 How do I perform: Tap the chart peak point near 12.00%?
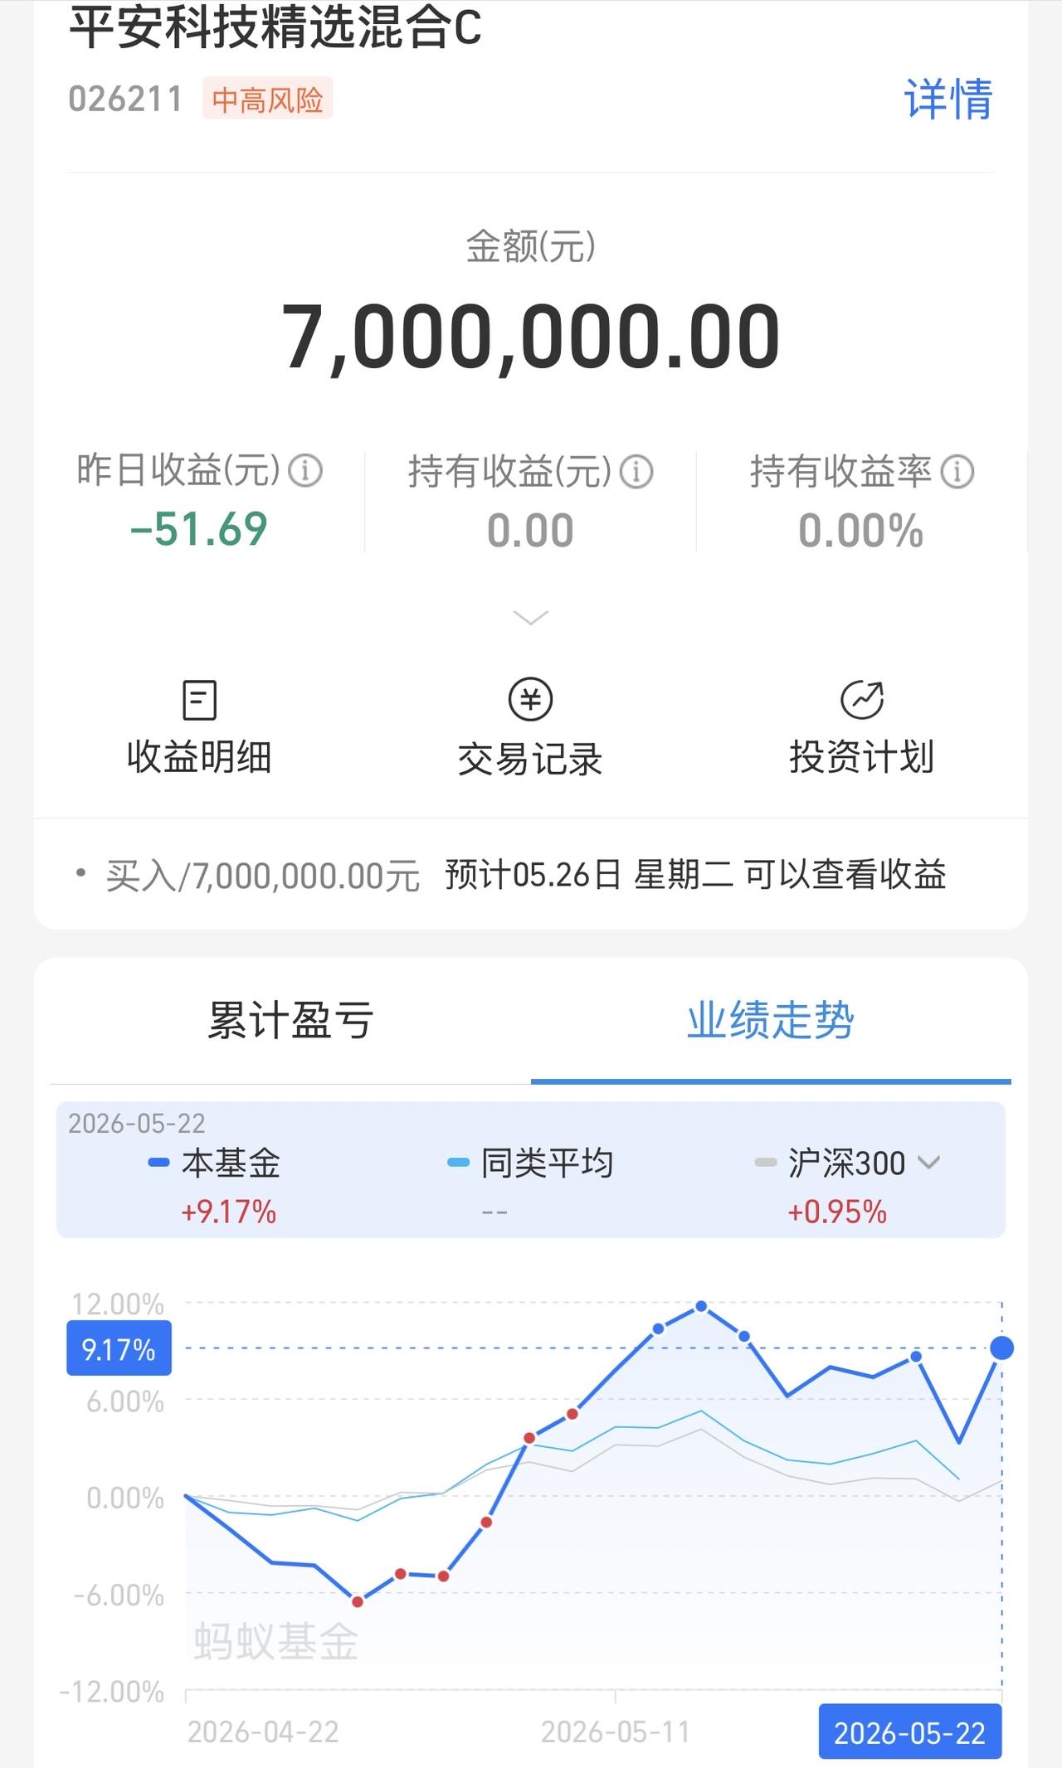[701, 1306]
